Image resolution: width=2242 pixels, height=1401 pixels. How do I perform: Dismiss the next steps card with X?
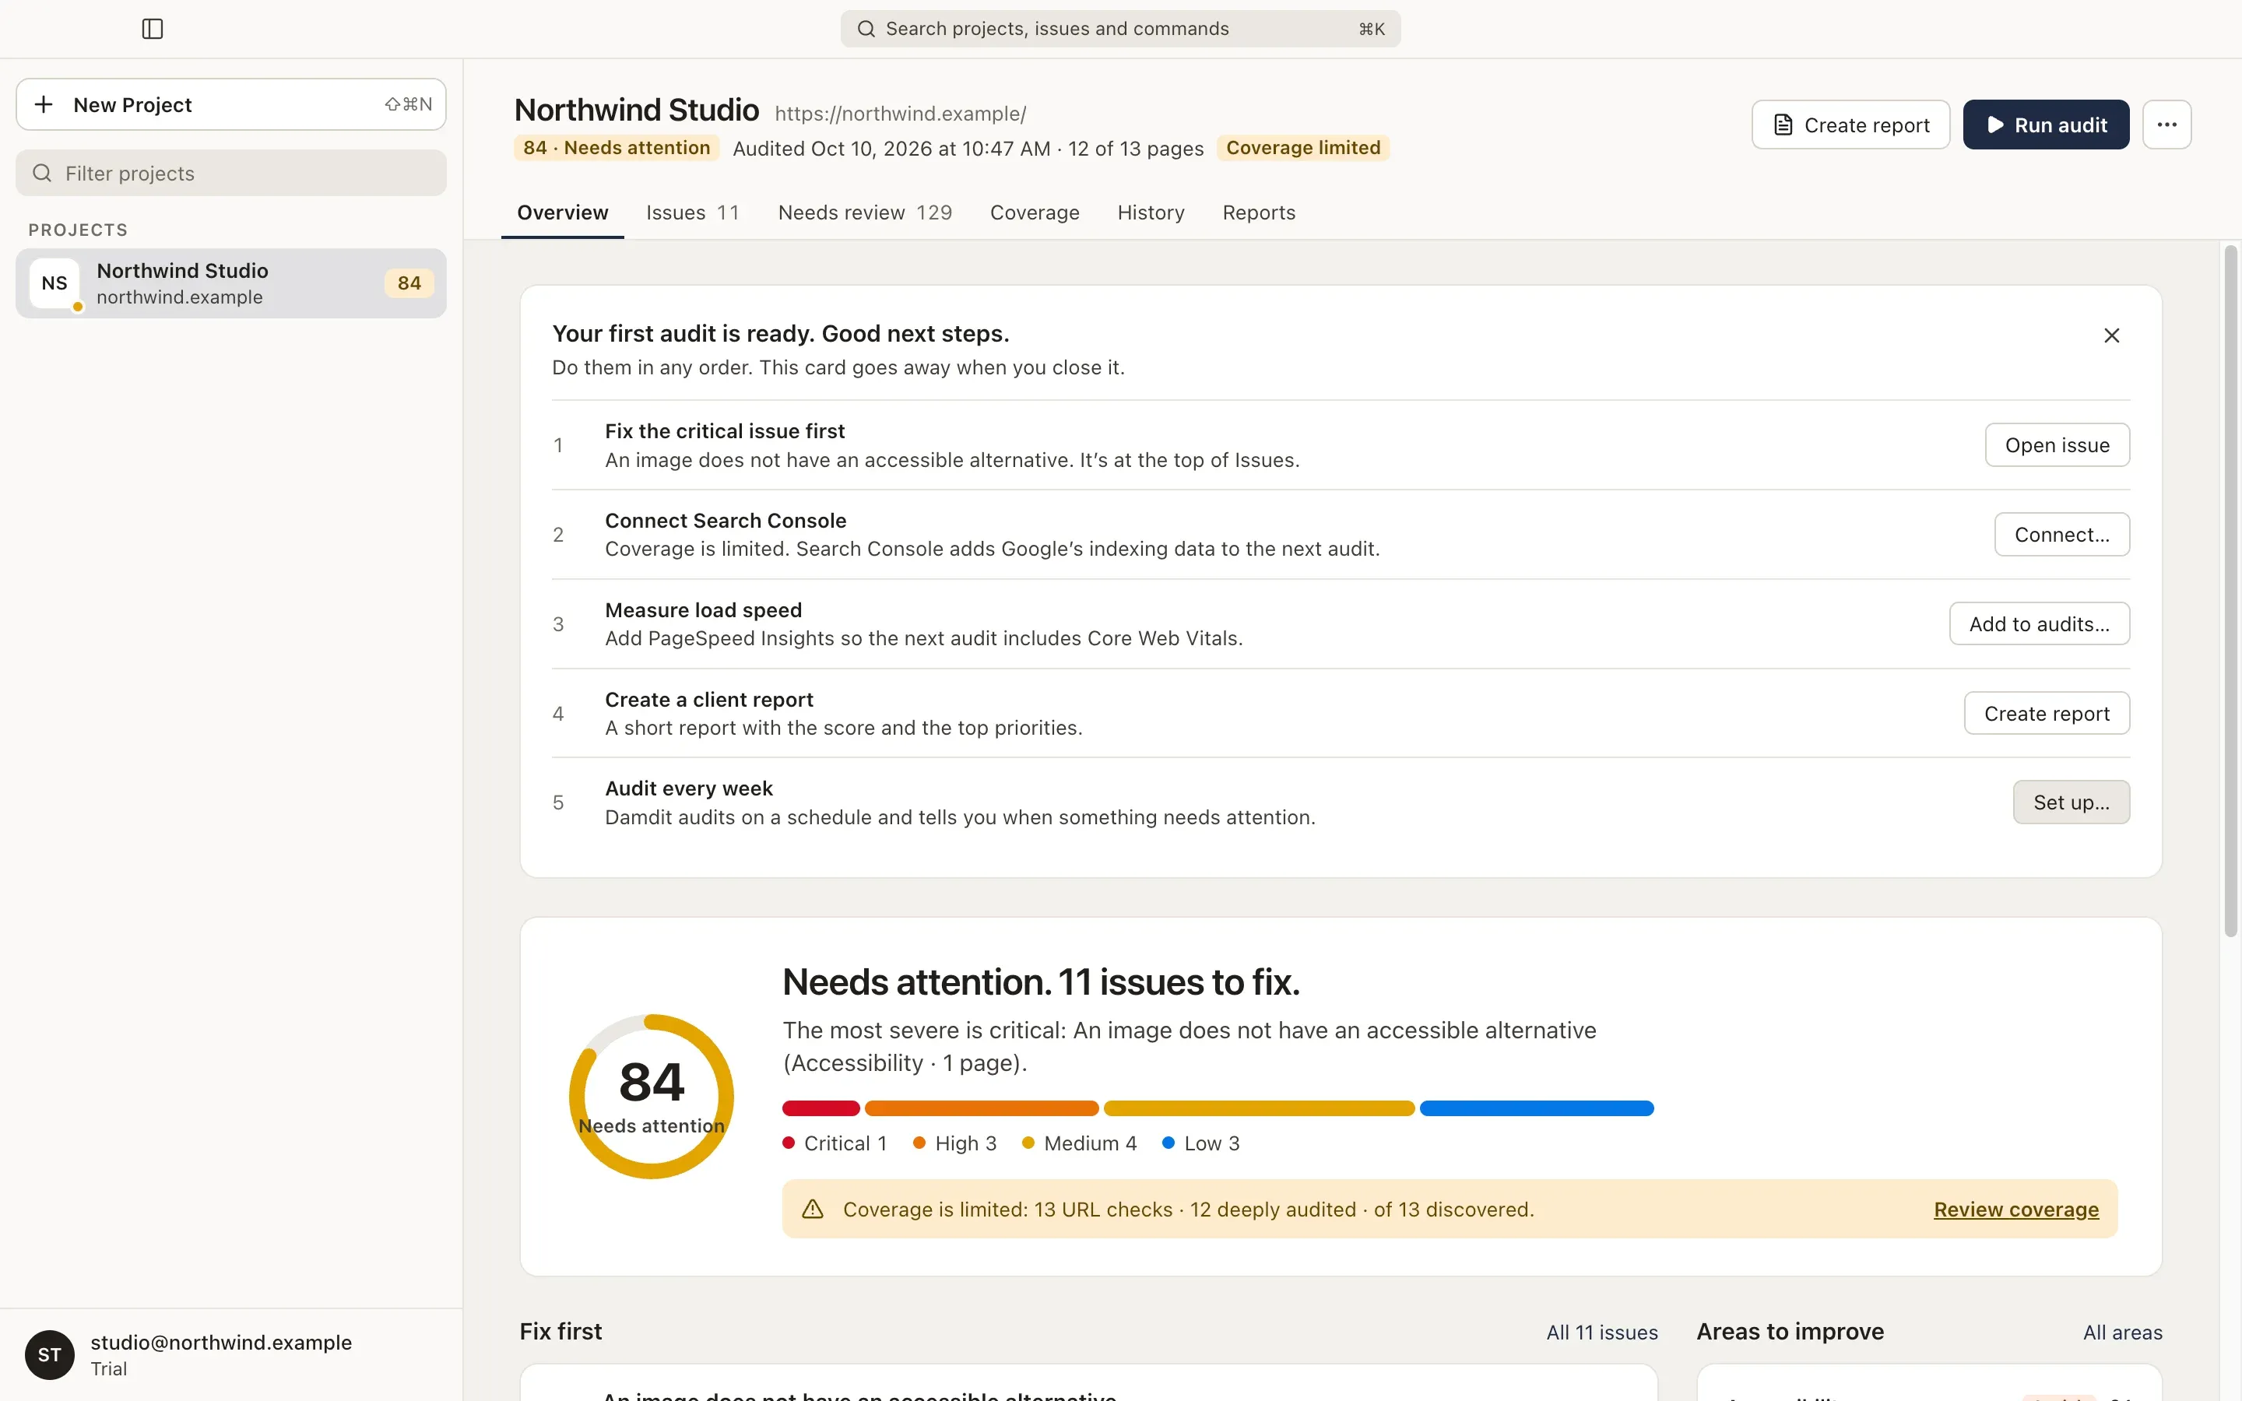(2111, 335)
